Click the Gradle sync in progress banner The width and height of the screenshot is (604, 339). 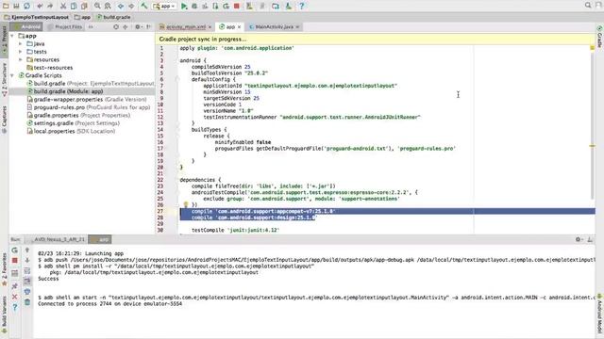(376, 40)
